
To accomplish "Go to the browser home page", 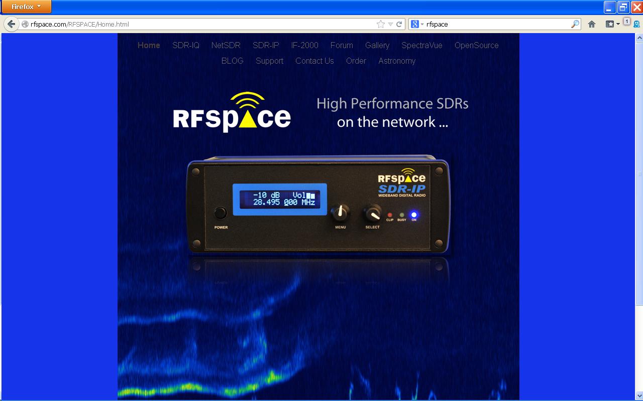I will tap(592, 24).
